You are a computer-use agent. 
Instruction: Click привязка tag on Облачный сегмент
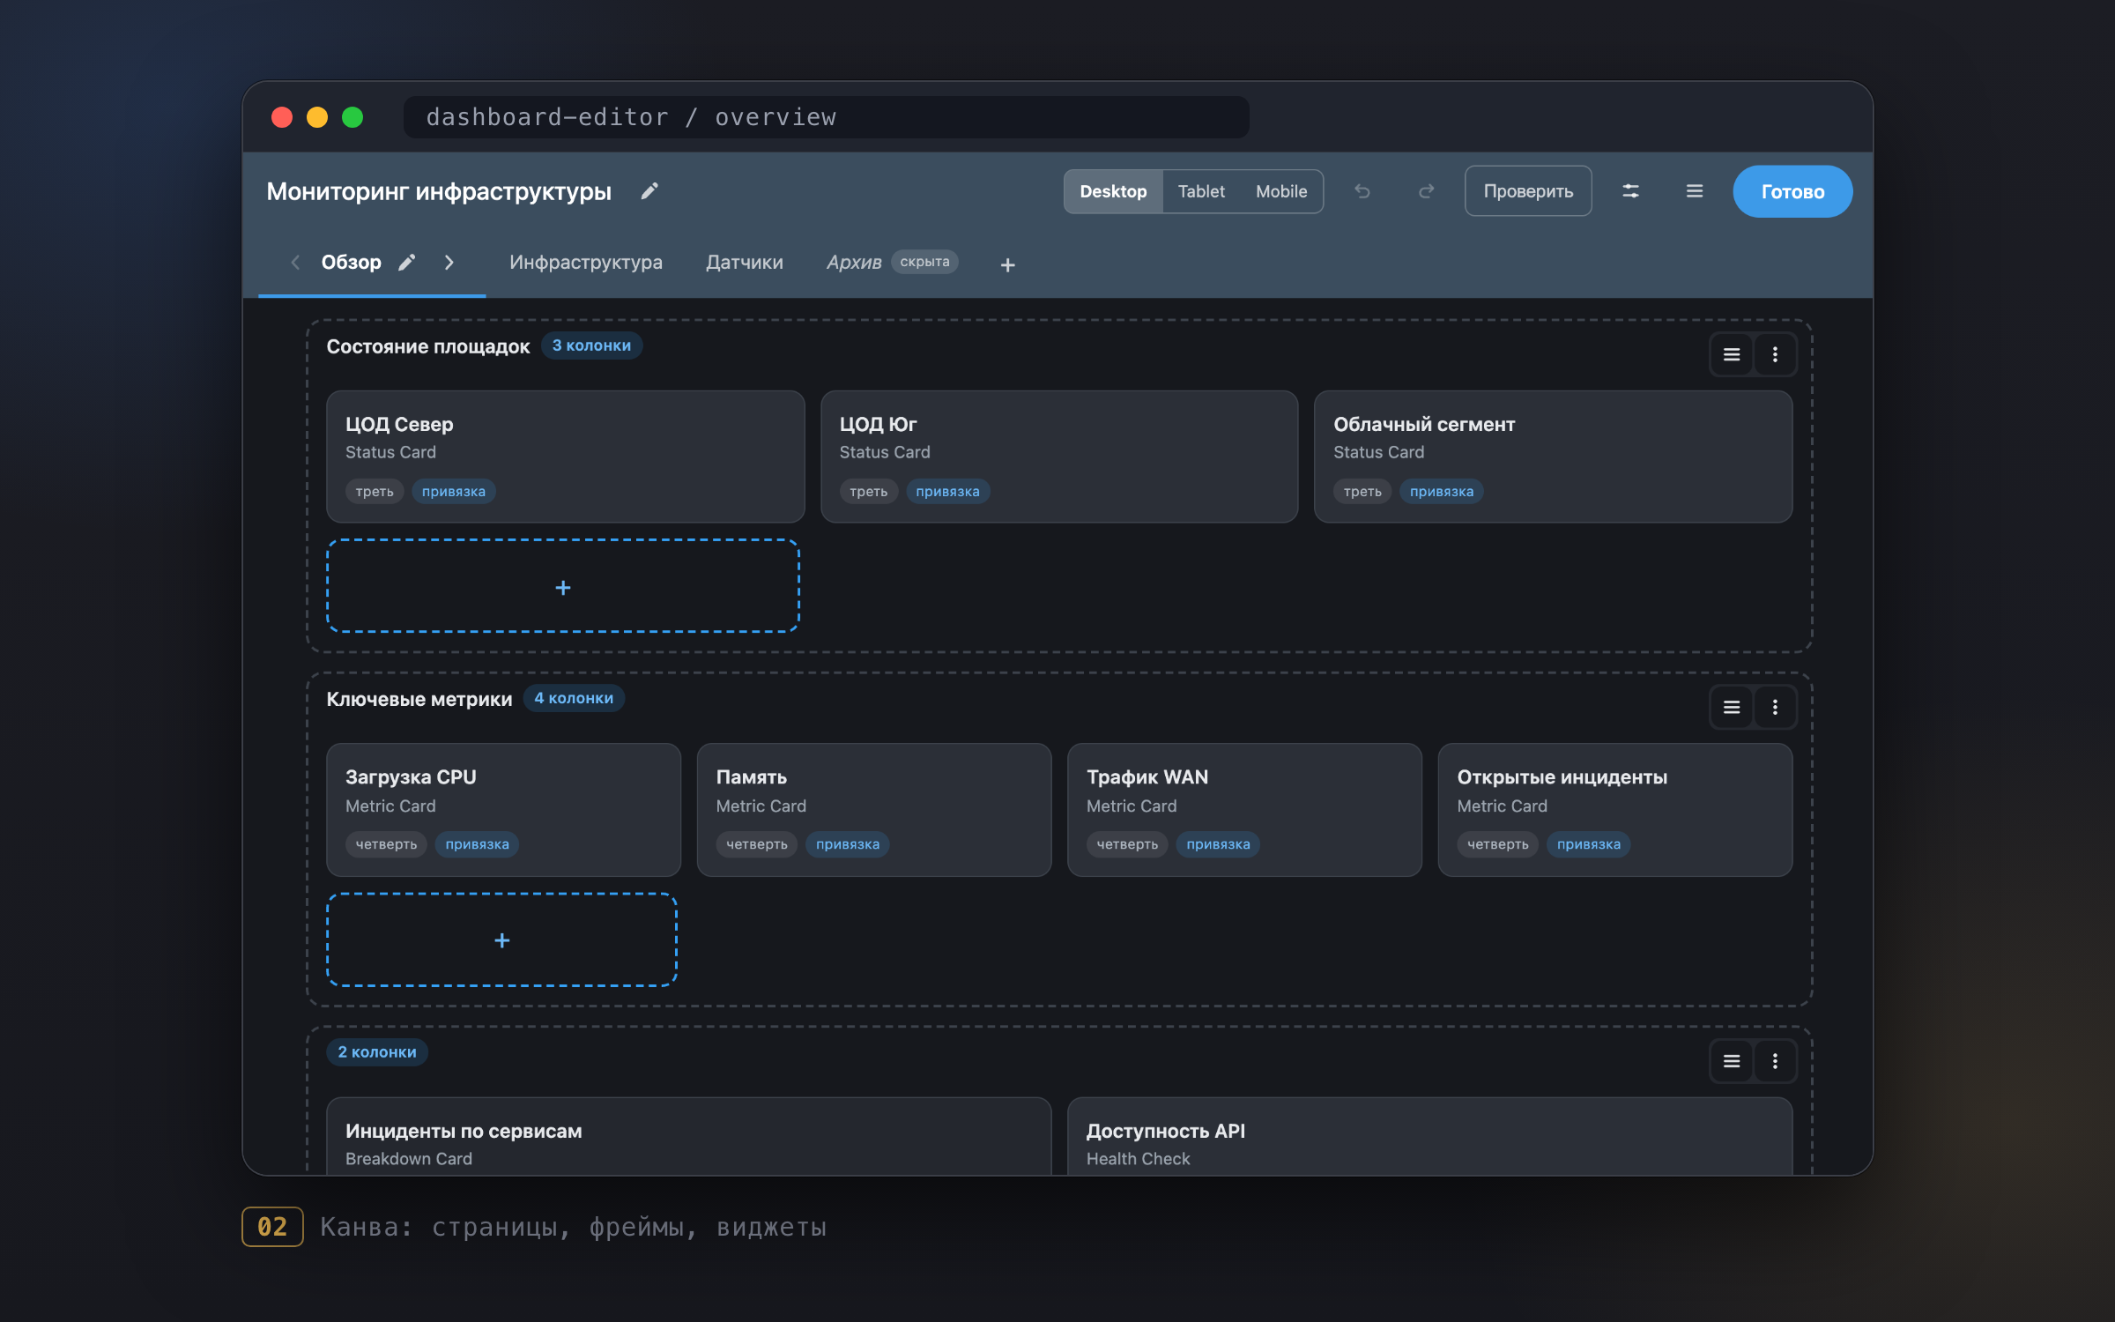pyautogui.click(x=1442, y=492)
